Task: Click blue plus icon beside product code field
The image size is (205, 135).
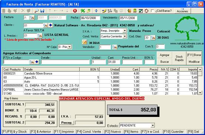Action: (37, 62)
